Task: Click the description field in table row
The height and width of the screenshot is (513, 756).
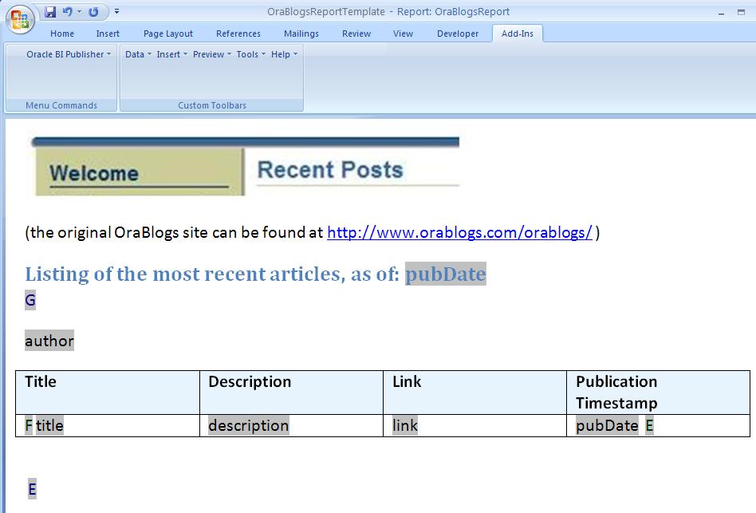Action: click(x=248, y=426)
